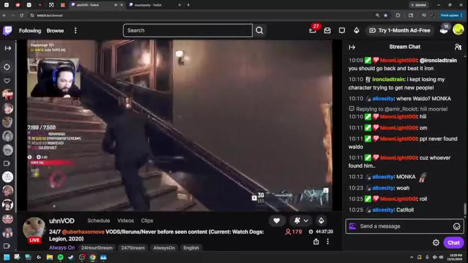Viewport: 468px width, 263px height.
Task: Mute the uhnVOD tab speaker icon
Action: coord(116,5)
